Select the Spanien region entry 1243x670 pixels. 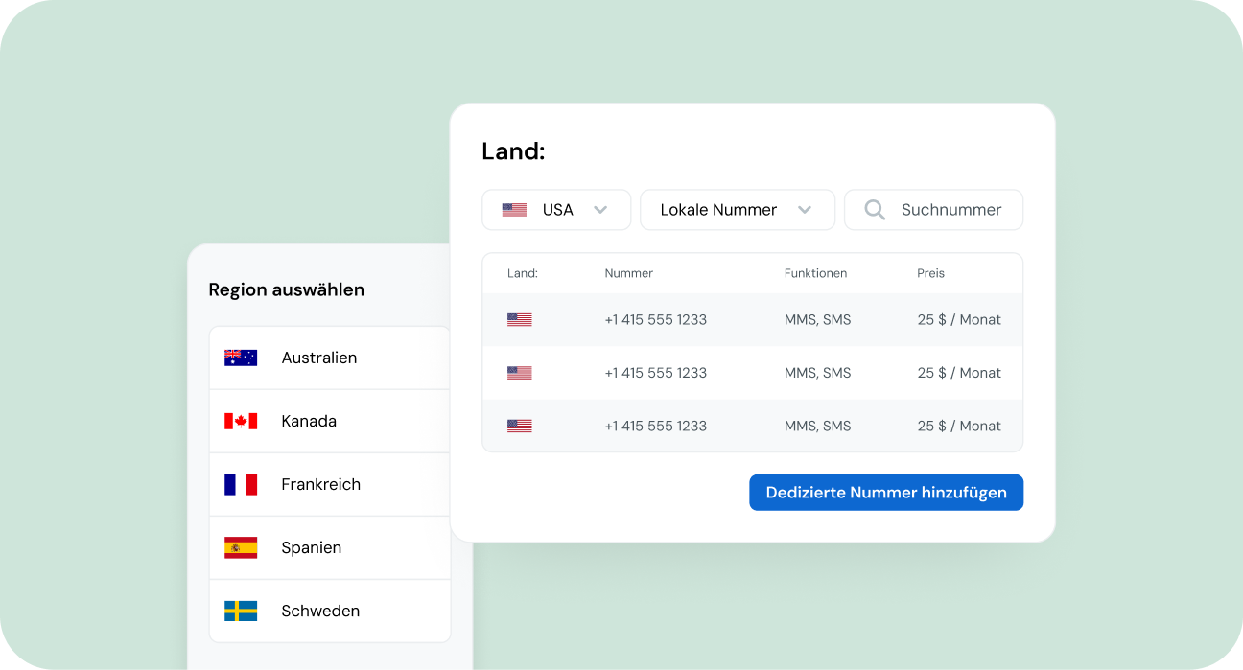tap(311, 547)
